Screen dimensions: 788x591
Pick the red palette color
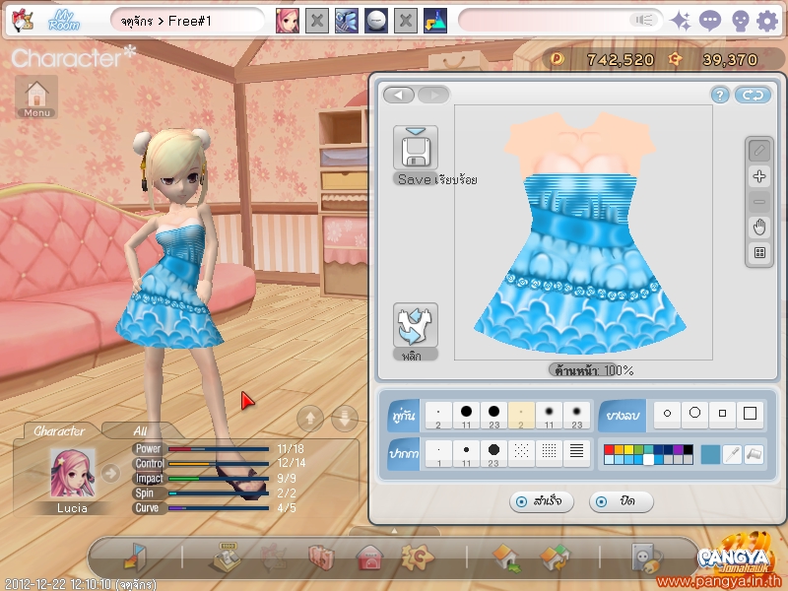click(x=609, y=449)
